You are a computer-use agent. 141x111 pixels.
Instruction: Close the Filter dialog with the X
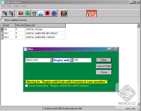pyautogui.click(x=116, y=49)
